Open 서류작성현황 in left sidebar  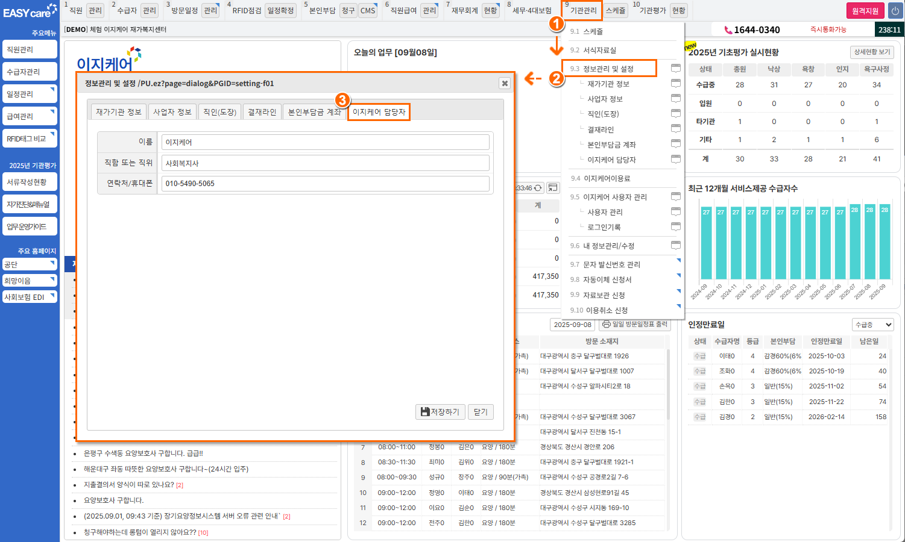pos(30,182)
